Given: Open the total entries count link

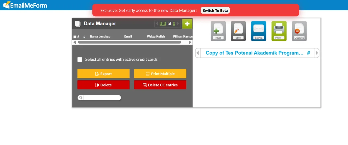Looking at the screenshot, I should coord(174,24).
